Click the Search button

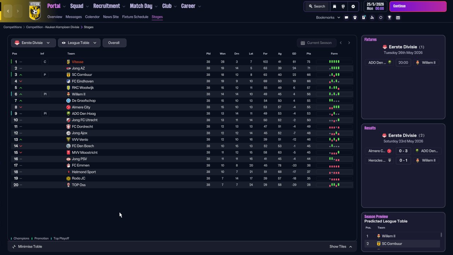click(317, 6)
